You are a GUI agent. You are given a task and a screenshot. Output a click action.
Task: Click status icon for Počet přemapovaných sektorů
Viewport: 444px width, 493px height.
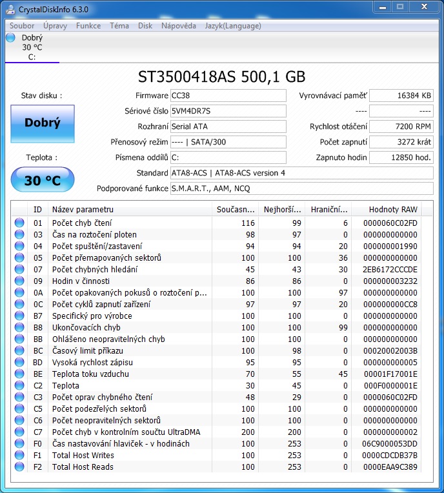(x=20, y=257)
